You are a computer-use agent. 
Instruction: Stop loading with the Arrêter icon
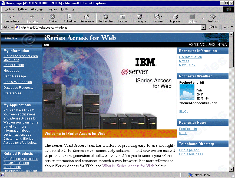tap(53, 18)
